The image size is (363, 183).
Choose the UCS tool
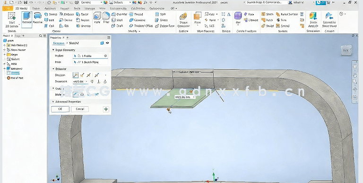click(209, 26)
